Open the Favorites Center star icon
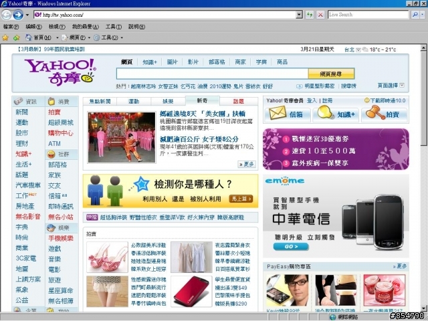 (5, 37)
